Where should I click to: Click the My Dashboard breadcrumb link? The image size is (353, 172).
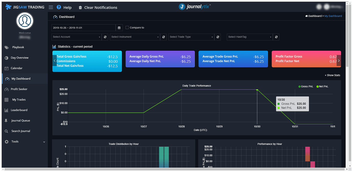pyautogui.click(x=333, y=16)
